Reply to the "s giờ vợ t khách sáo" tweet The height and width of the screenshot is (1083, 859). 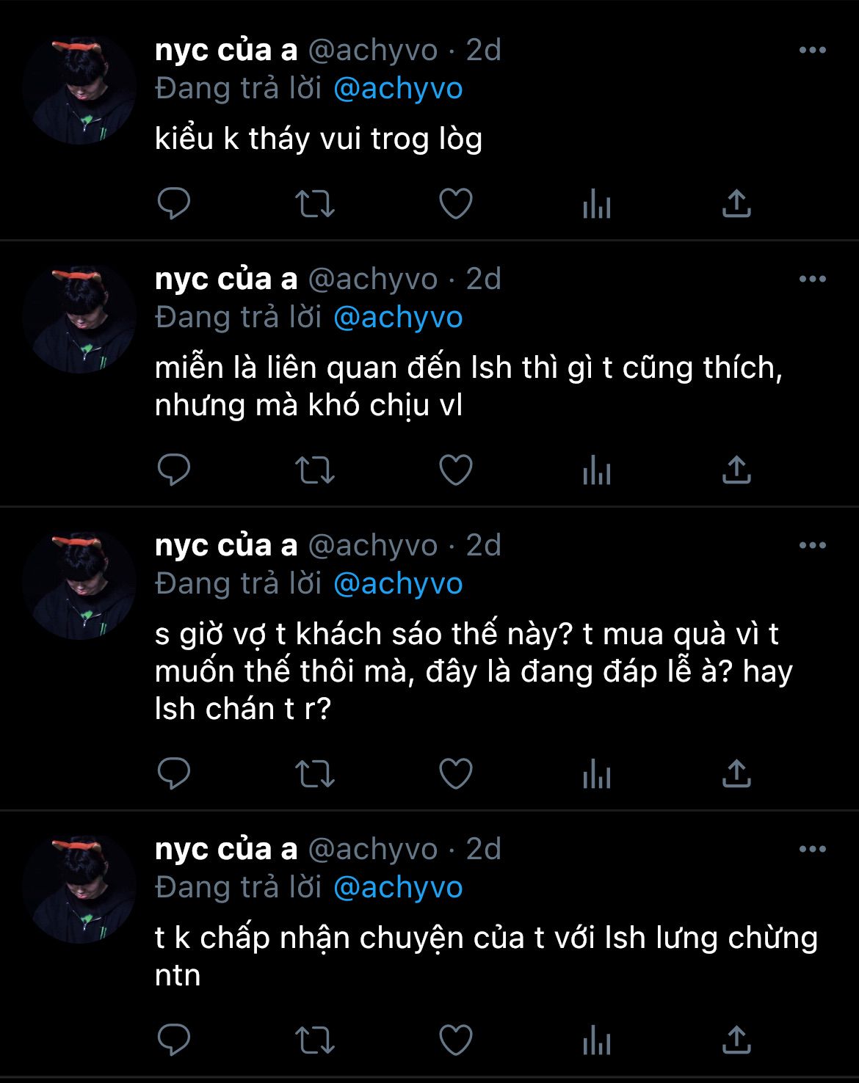click(174, 773)
